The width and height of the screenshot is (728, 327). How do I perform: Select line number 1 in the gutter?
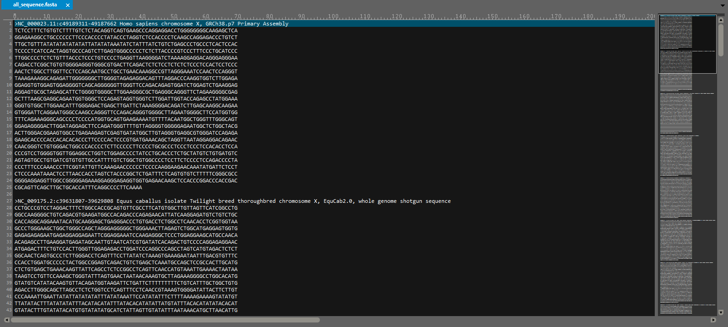10,24
